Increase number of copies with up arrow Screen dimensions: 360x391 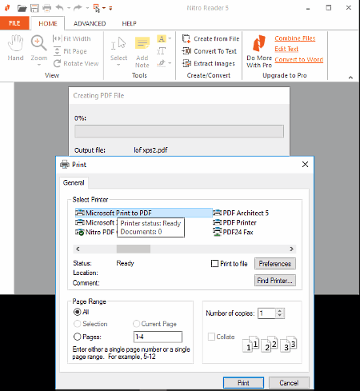tap(280, 311)
